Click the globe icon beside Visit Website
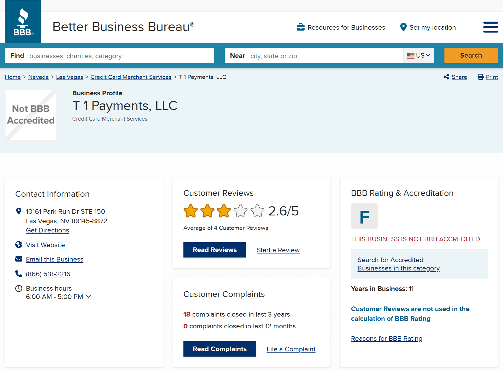The width and height of the screenshot is (503, 371). [x=19, y=245]
